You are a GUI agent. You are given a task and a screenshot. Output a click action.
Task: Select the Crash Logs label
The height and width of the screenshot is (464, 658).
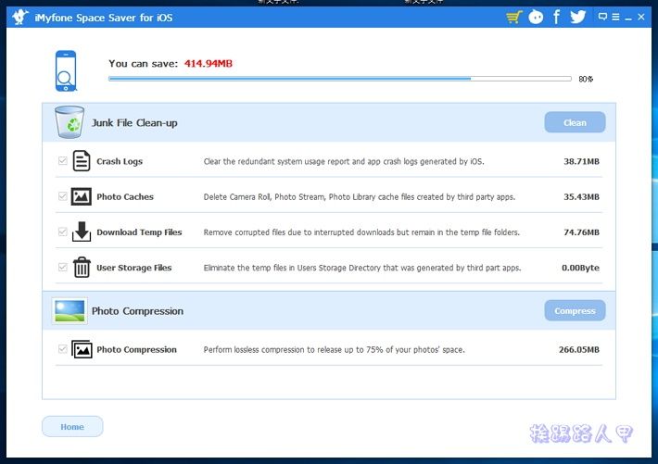(120, 161)
